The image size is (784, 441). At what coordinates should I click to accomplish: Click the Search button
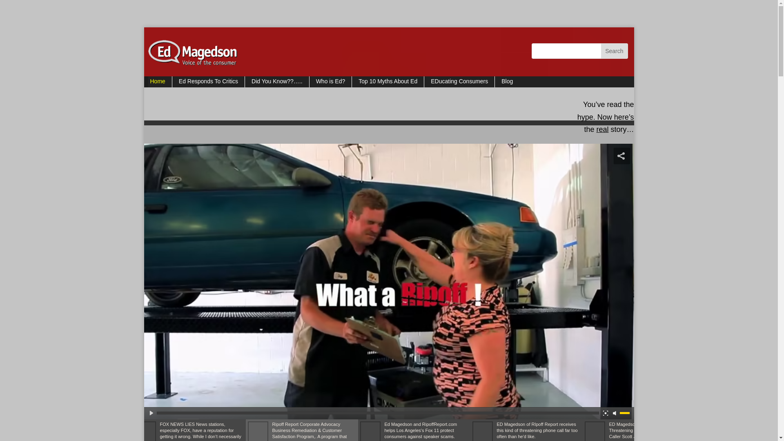pos(614,51)
